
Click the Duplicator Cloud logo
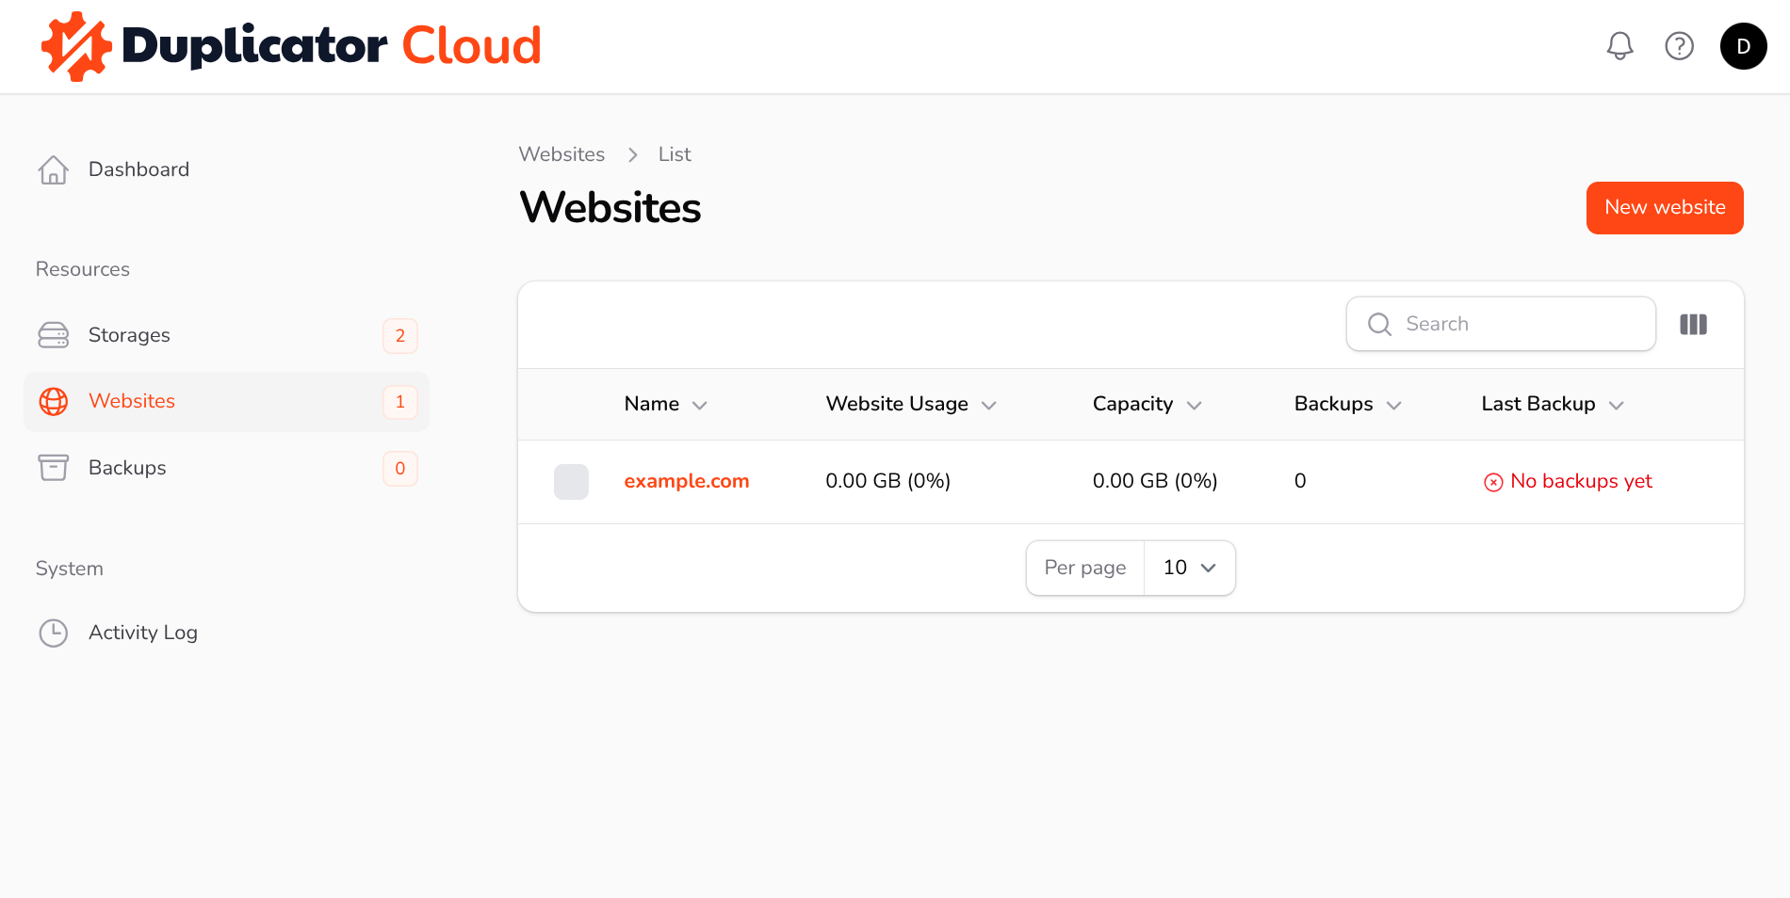tap(292, 46)
